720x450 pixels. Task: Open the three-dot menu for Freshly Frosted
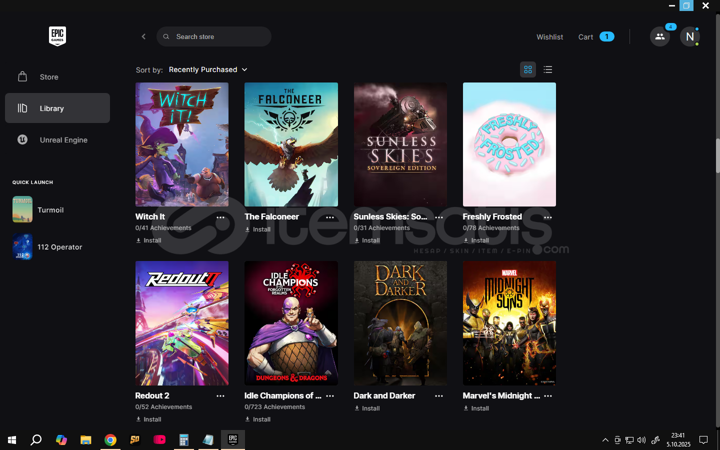[x=548, y=217]
